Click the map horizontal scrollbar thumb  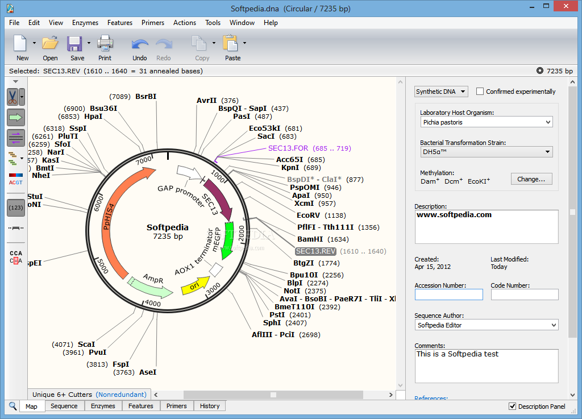[x=273, y=395]
